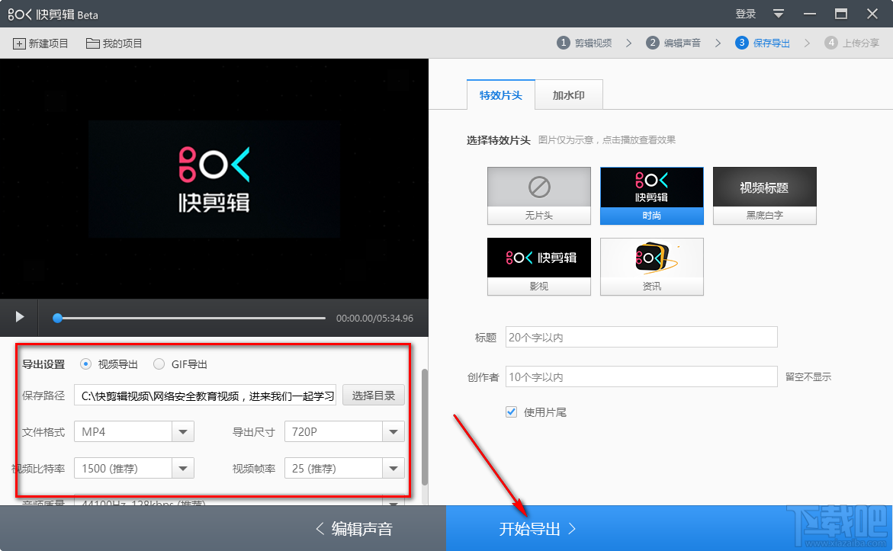The image size is (893, 551).
Task: Enable the 使用片尾 checkbox
Action: pos(510,412)
